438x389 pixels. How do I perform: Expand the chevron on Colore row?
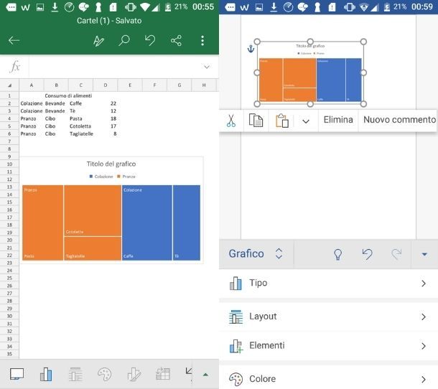424,379
